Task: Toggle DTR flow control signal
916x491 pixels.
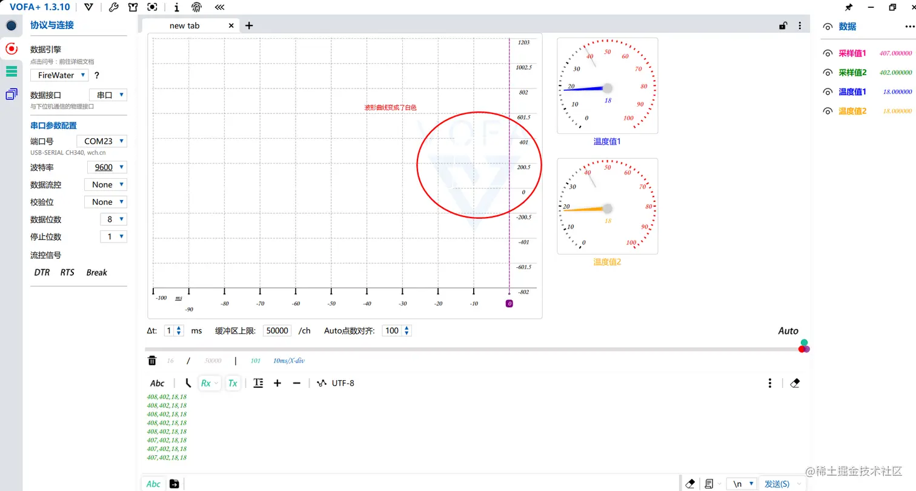Action: pos(42,273)
